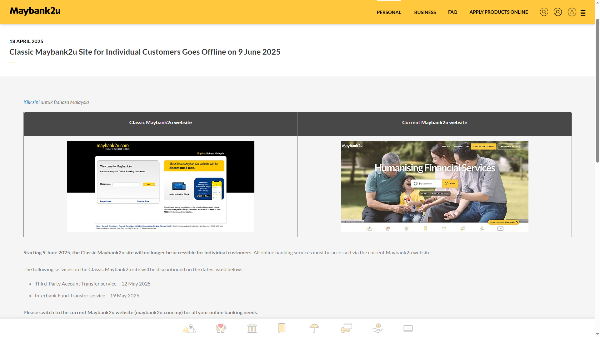Click the 'Please switch to the current' sentence
Screen dimensions: 600x337
tap(141, 312)
